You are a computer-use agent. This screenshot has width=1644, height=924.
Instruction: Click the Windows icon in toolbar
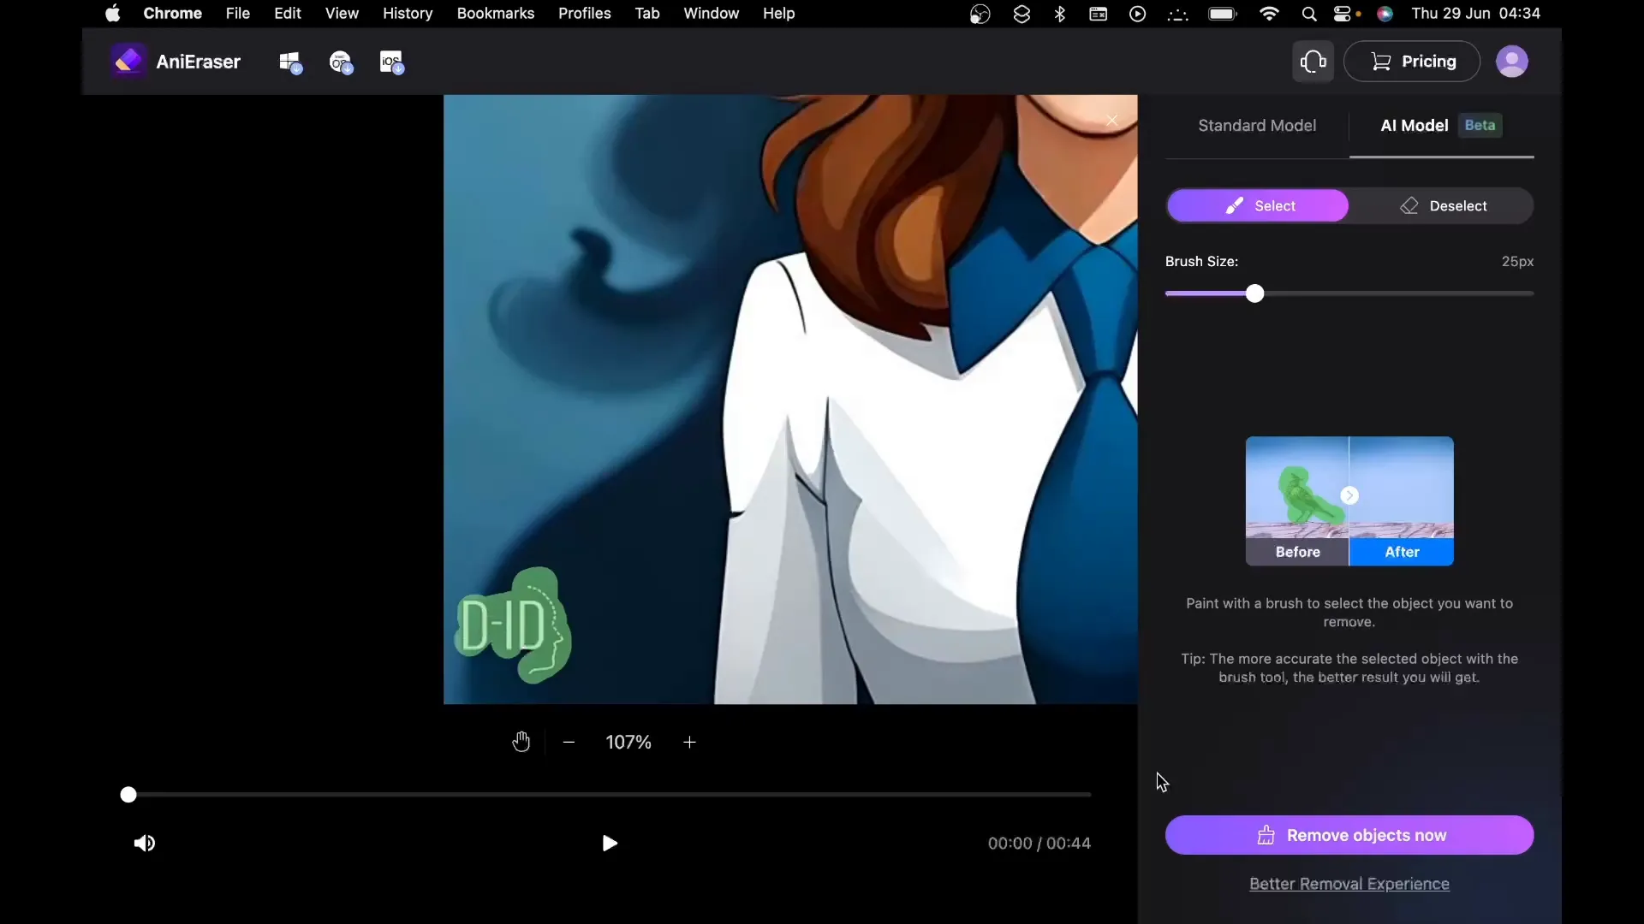(290, 62)
